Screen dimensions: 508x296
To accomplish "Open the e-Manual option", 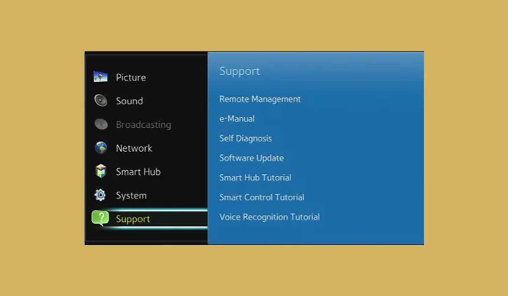I will tap(237, 119).
